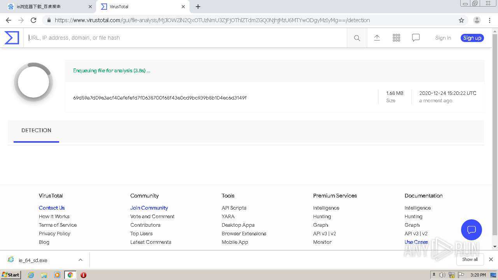This screenshot has width=498, height=280.
Task: Open media player taskbar icon
Action: coord(57,275)
